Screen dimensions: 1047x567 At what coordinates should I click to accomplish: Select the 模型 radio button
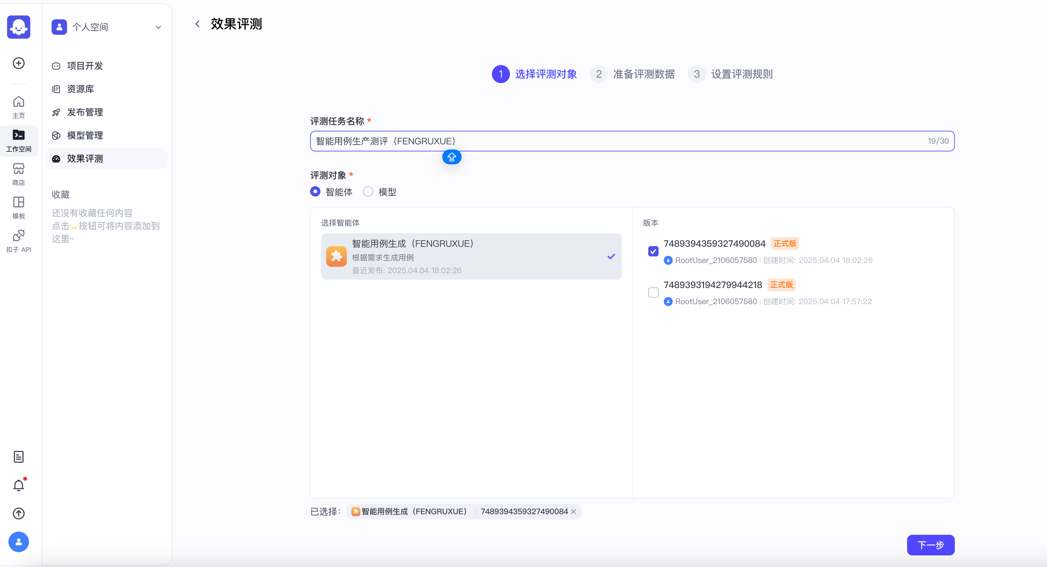(368, 192)
